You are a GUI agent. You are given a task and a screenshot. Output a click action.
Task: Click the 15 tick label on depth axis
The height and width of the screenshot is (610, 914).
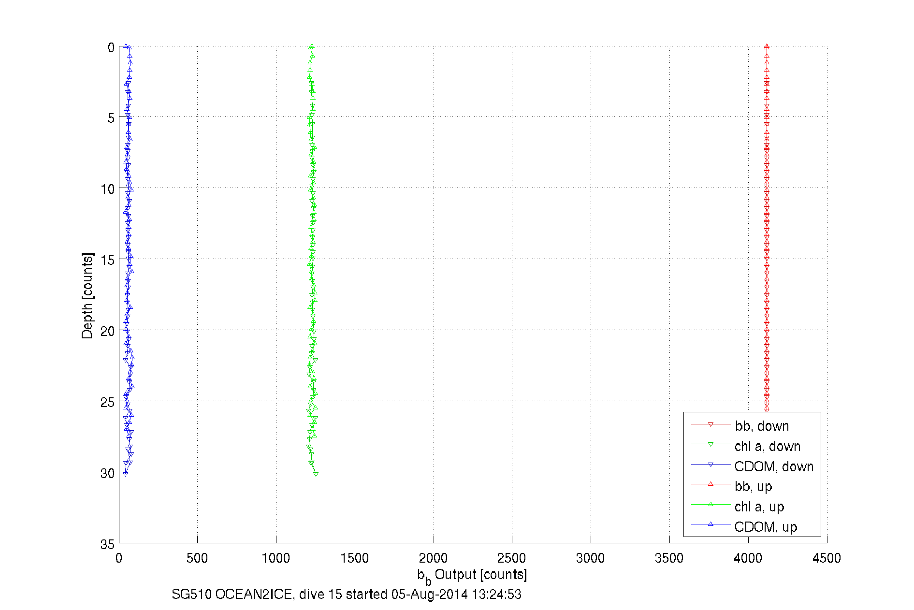[x=107, y=260]
